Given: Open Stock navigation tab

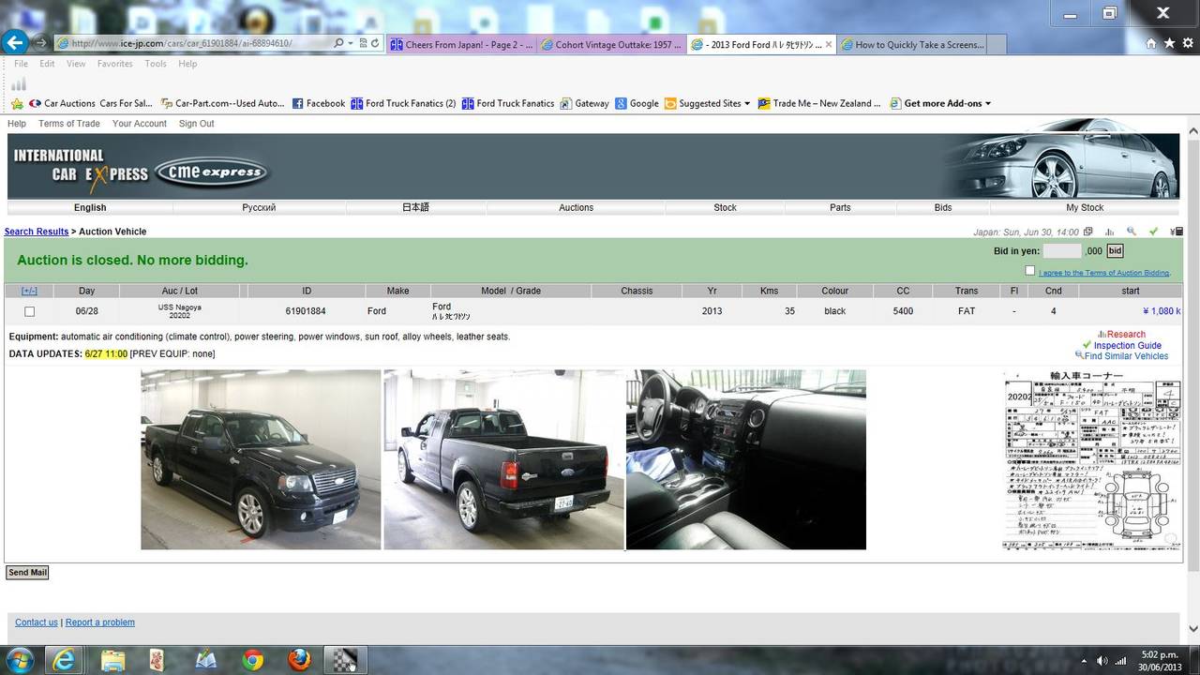Looking at the screenshot, I should click(x=725, y=207).
